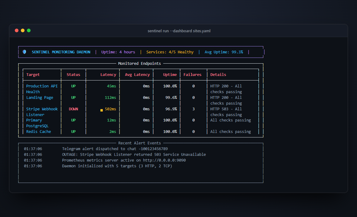
Task: Click the '100.0%' uptime for Redis Cache
Action: [x=170, y=131]
